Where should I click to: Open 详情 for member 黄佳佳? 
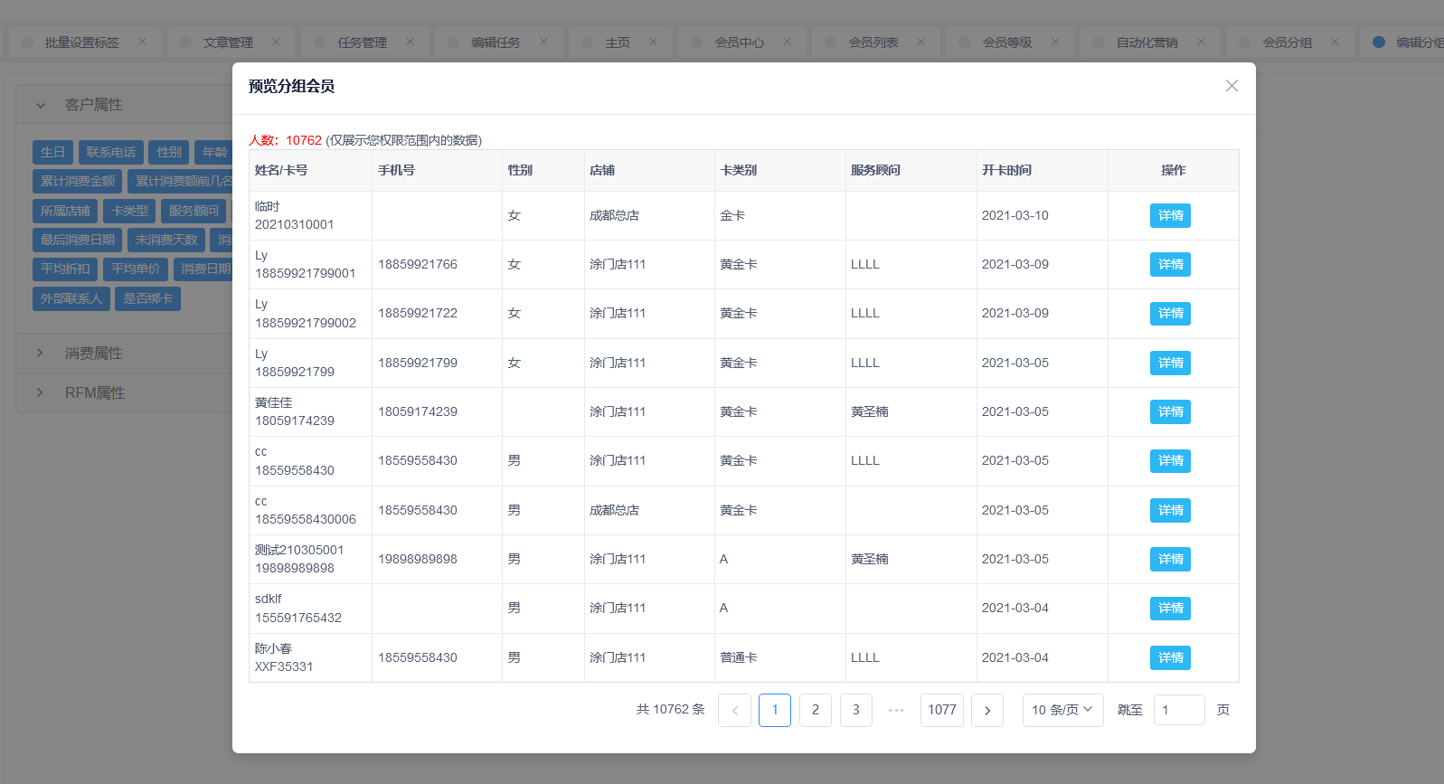click(x=1170, y=412)
